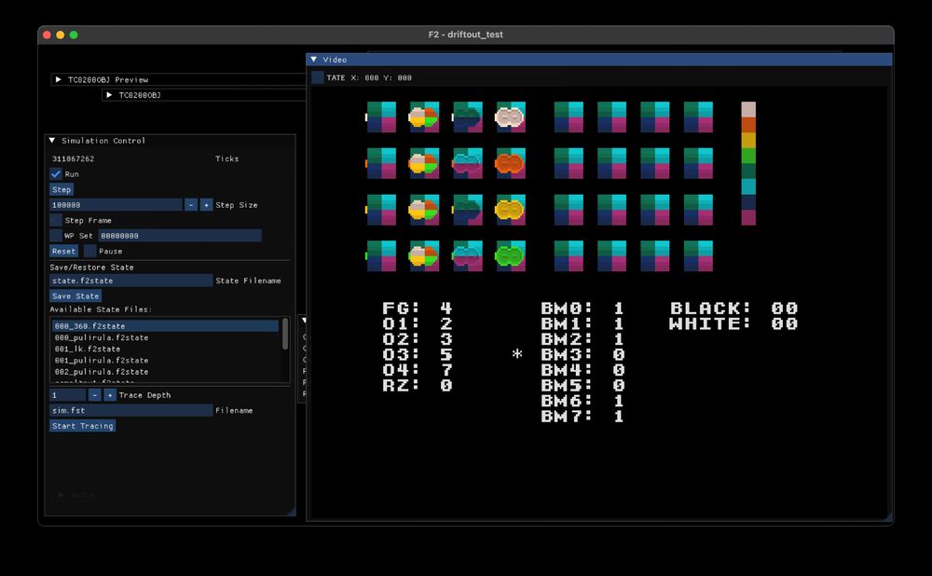This screenshot has width=932, height=576.
Task: Increase Trace Depth with the plus button
Action: pos(110,395)
